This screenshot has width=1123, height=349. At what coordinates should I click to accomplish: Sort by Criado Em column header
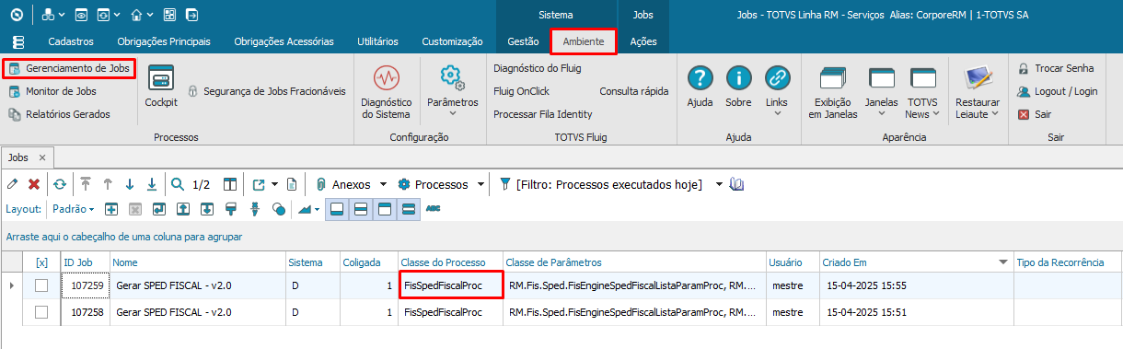916,262
